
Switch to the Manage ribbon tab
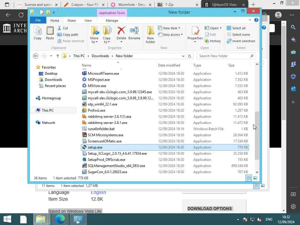click(112, 20)
